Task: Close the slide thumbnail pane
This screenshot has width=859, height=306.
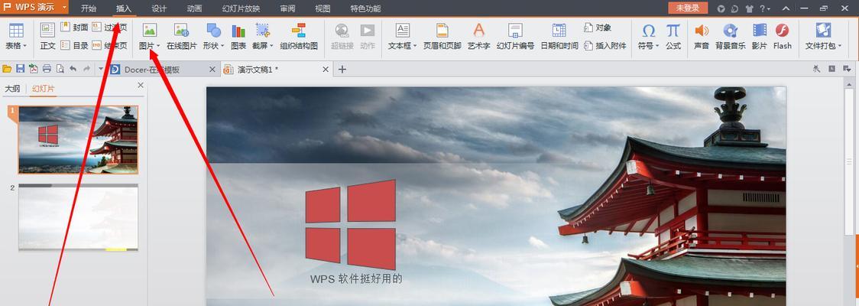Action: pos(141,85)
